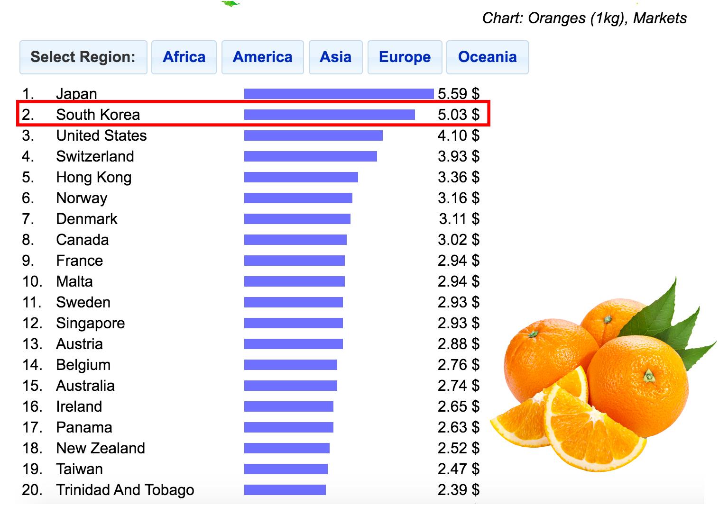This screenshot has height=505, width=719.
Task: Click the Japan country name
Action: (76, 94)
